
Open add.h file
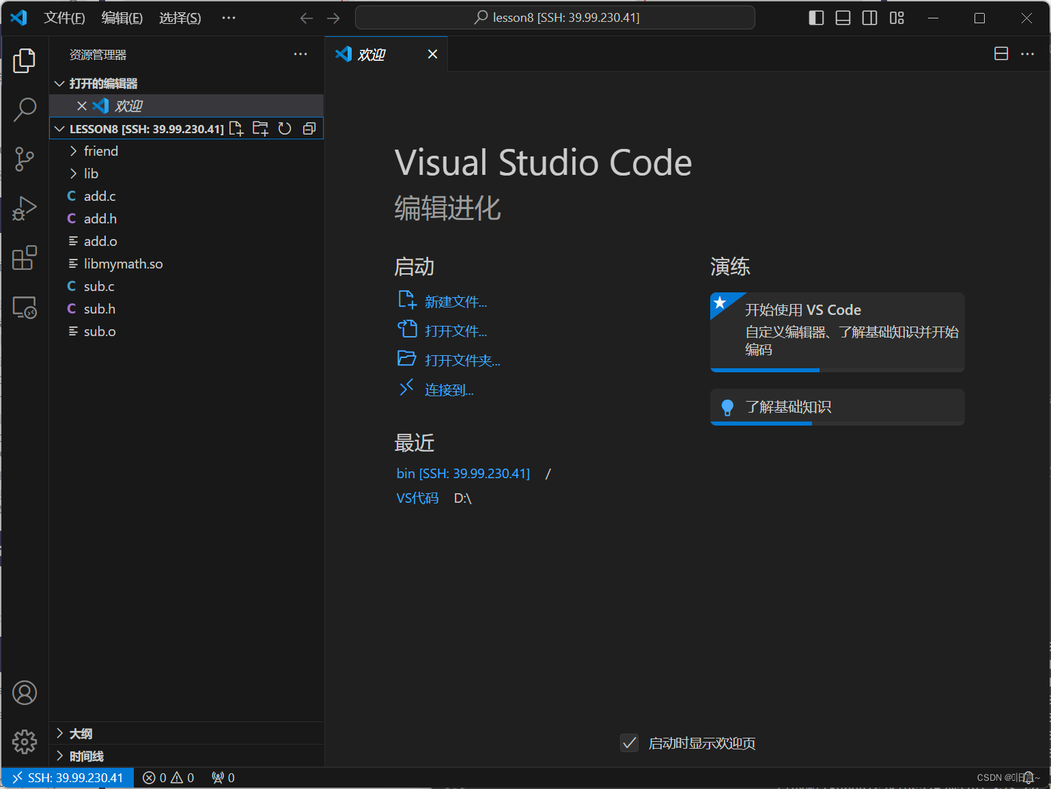[186, 219]
